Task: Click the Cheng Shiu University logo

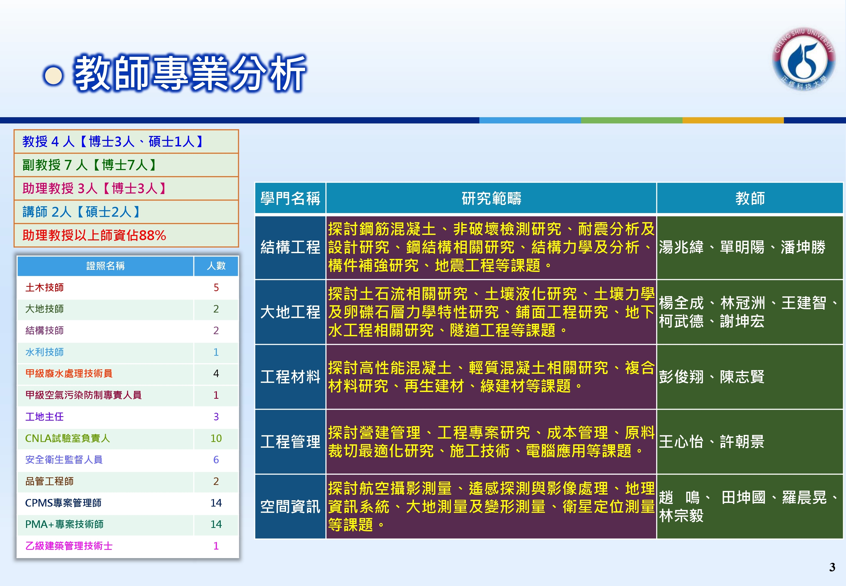Action: click(x=804, y=59)
